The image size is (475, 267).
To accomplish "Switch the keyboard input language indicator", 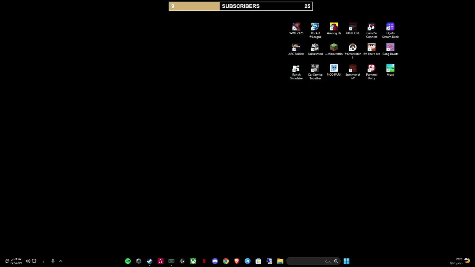I will point(43,261).
